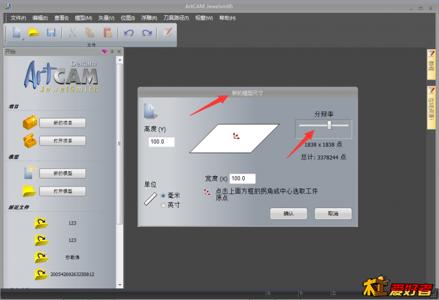Click the yellow folder Open Model icon

click(x=30, y=191)
